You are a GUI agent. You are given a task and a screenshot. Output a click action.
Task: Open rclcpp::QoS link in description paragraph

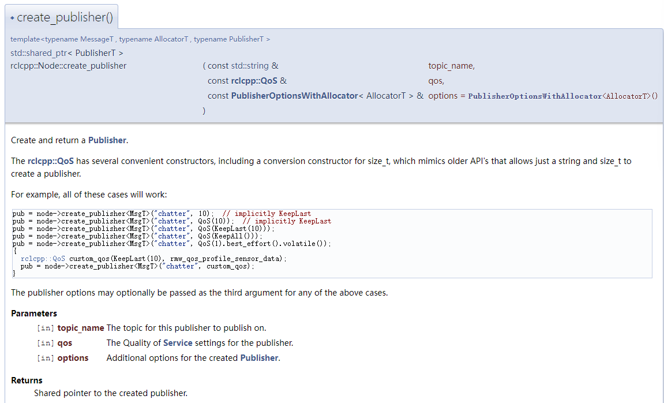point(51,161)
